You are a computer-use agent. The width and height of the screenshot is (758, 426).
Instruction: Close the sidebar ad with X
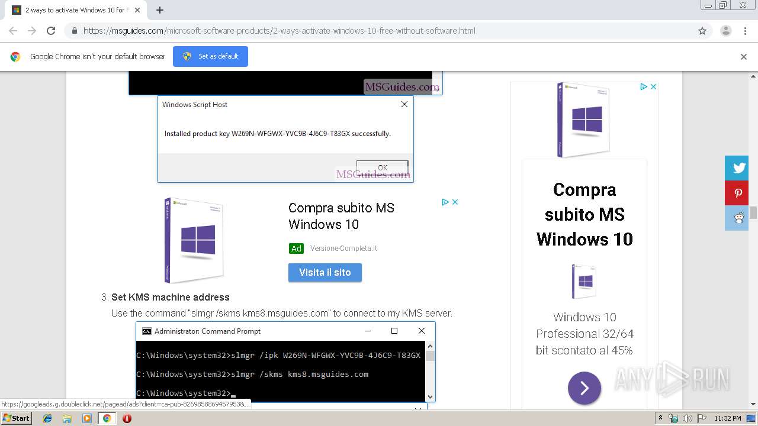pyautogui.click(x=653, y=86)
